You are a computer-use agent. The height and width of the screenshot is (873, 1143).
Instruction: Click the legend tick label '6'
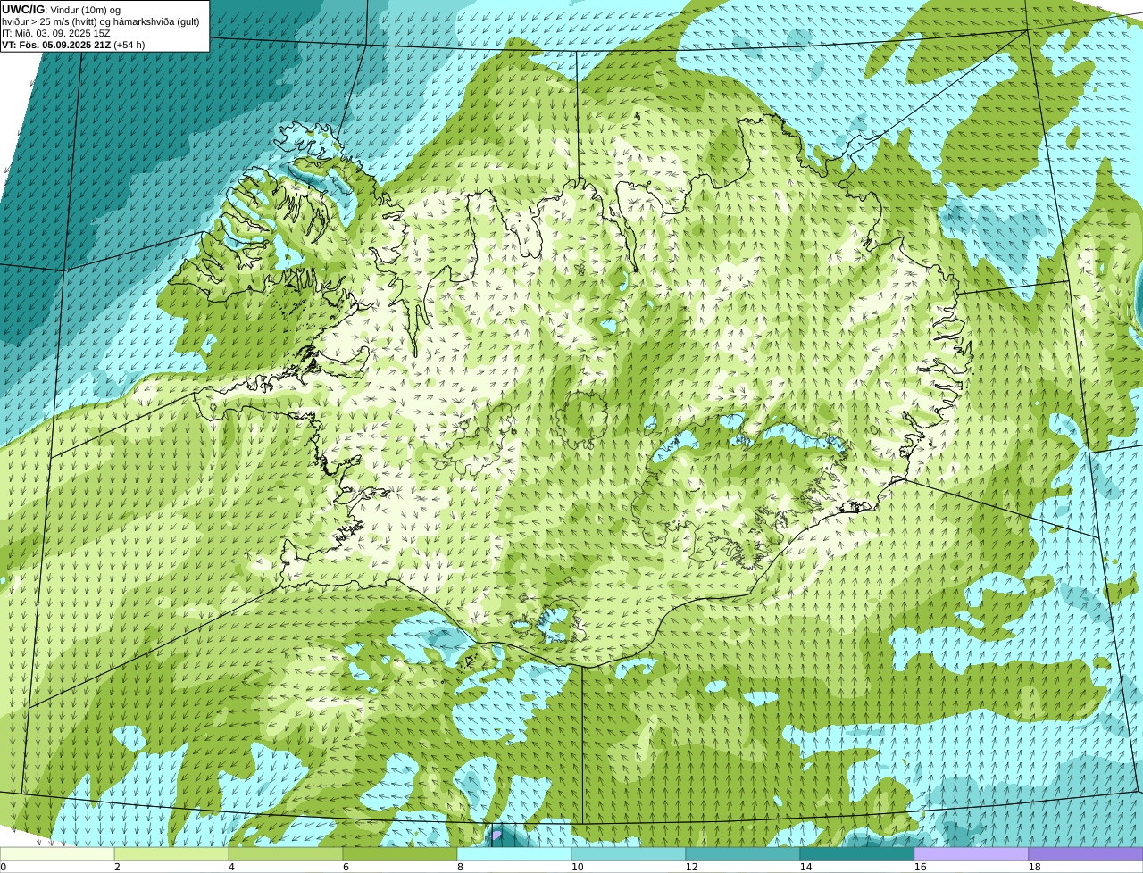point(346,867)
